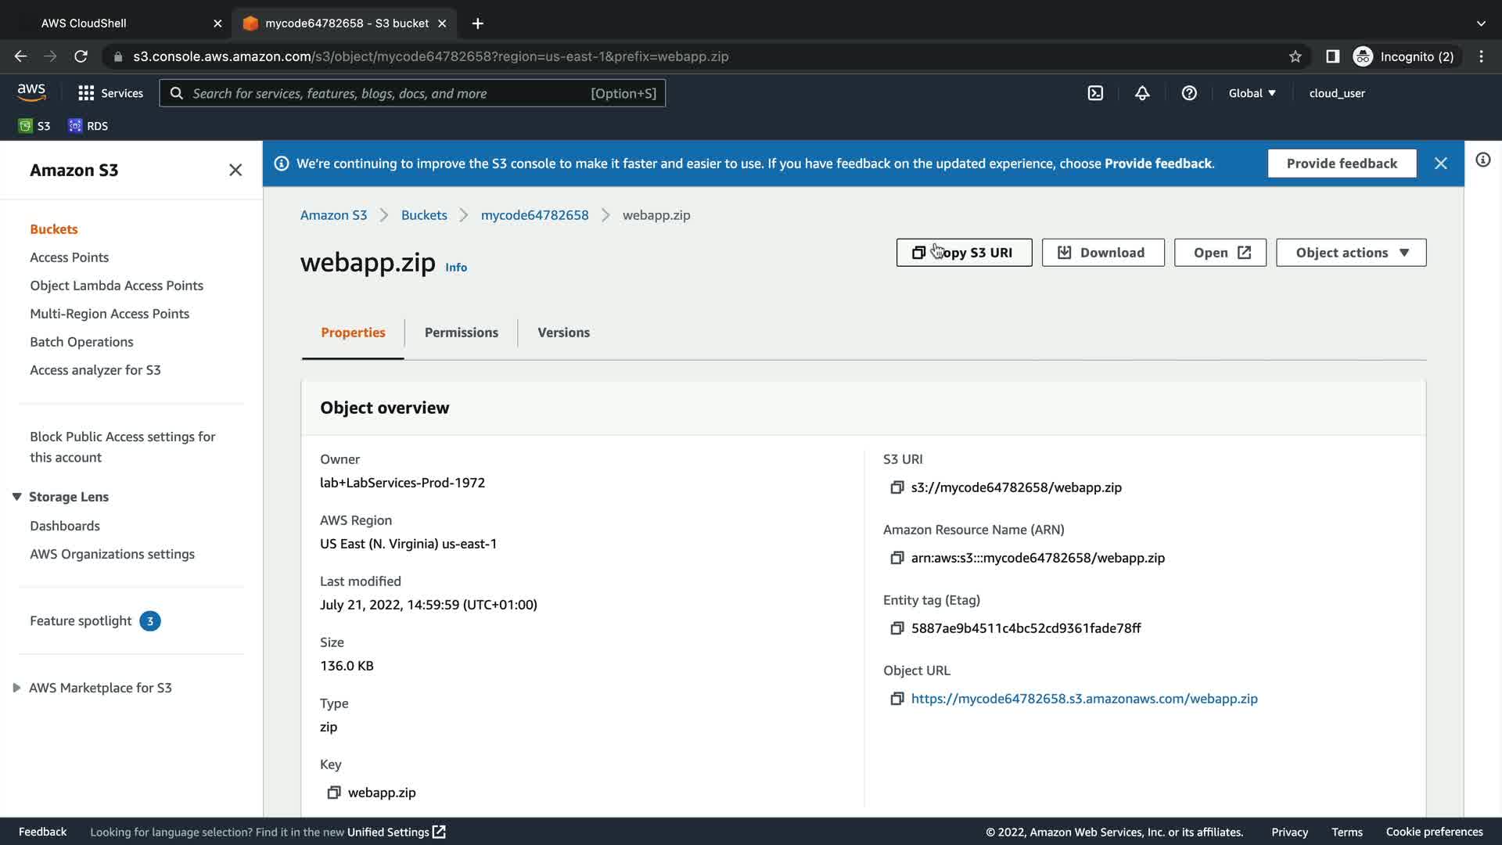Screen dimensions: 1502x845
Task: Click the Download button
Action: tap(1102, 253)
